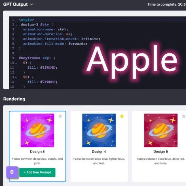
Task: Click the '50%' keyframe on line 13
Action: [26, 77]
